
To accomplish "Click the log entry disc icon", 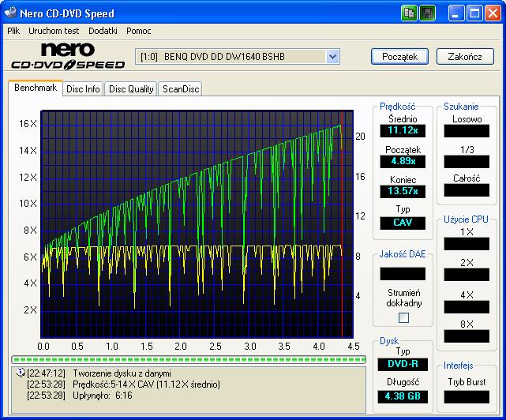I will click(20, 373).
